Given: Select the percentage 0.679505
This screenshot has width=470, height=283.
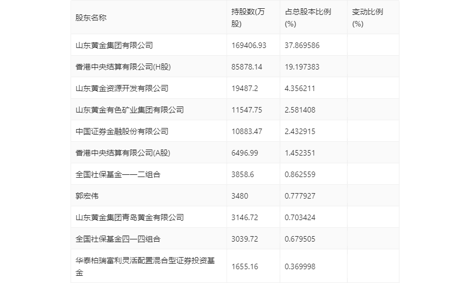Looking at the screenshot, I should [300, 239].
